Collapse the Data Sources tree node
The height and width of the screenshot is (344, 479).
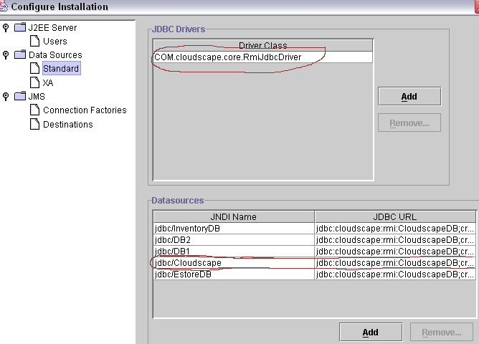click(x=6, y=55)
